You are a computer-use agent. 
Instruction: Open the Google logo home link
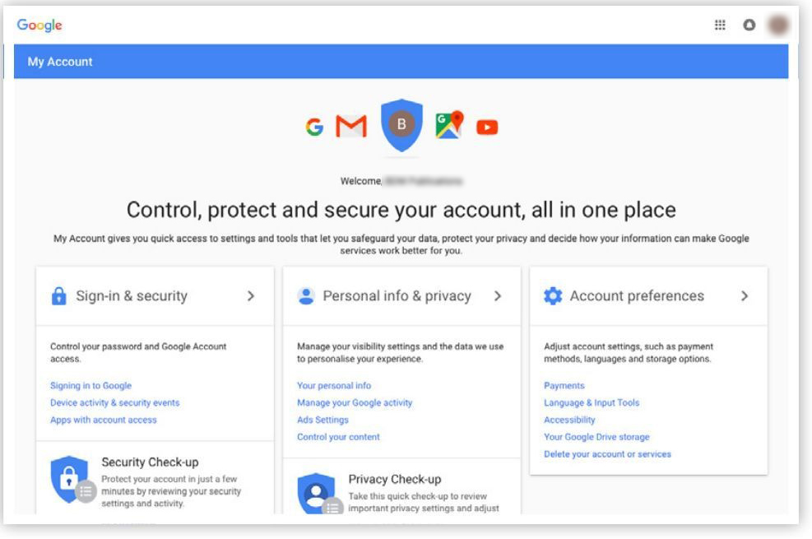click(39, 26)
